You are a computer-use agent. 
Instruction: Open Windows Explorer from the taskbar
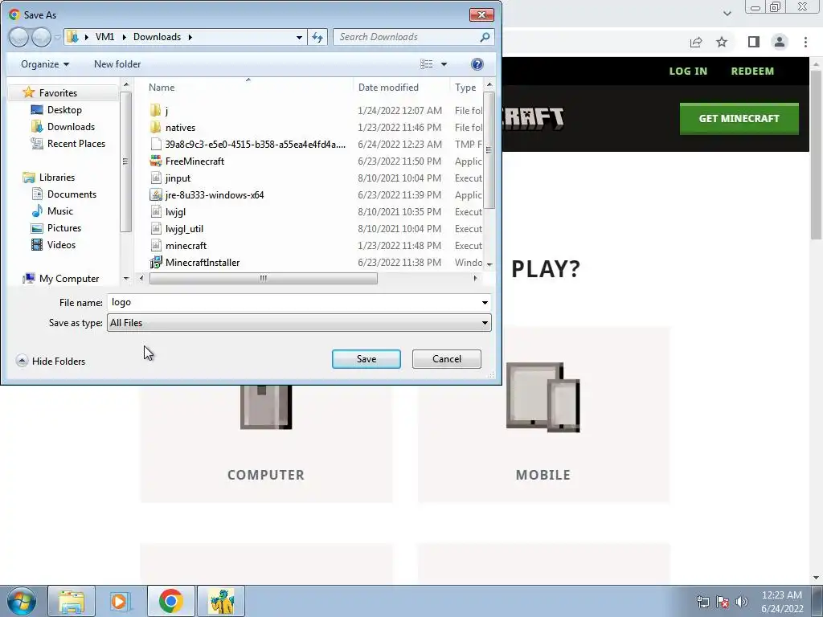(x=72, y=601)
